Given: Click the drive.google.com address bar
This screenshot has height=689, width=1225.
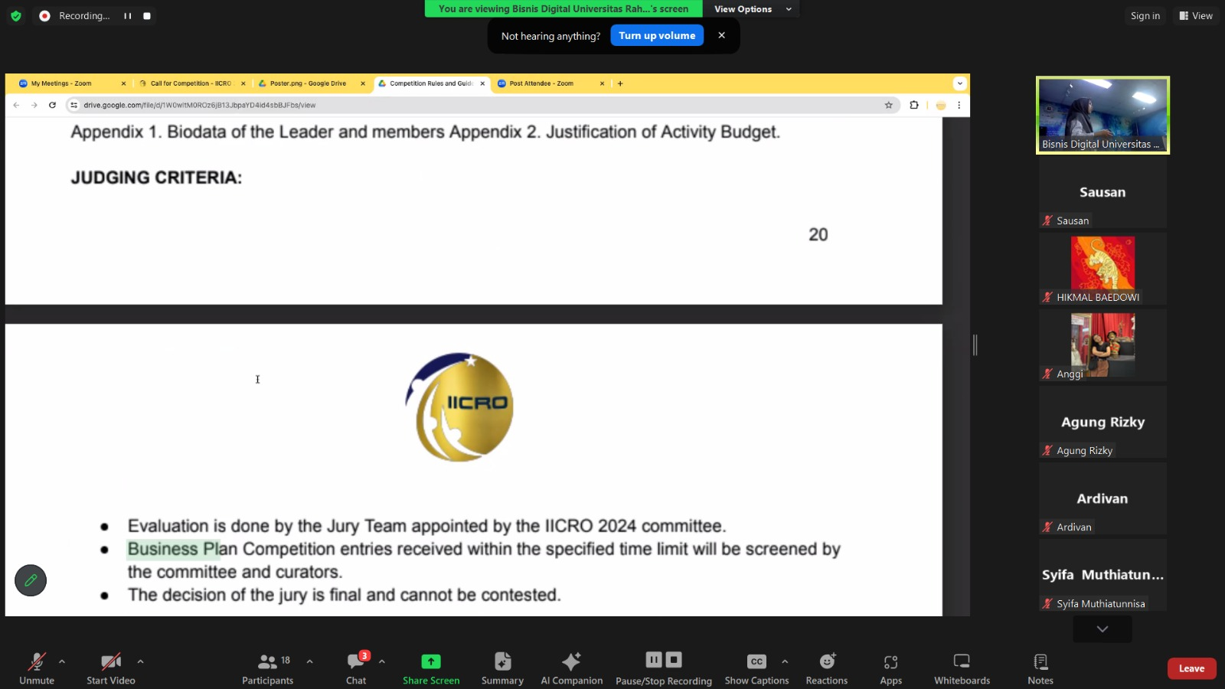Looking at the screenshot, I should (x=481, y=105).
